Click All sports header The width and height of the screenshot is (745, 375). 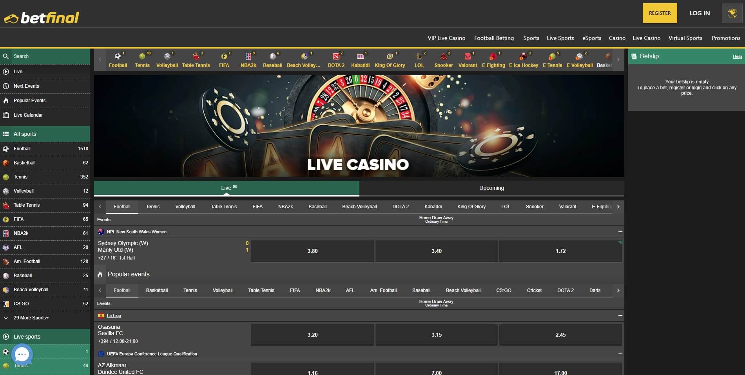tap(45, 134)
